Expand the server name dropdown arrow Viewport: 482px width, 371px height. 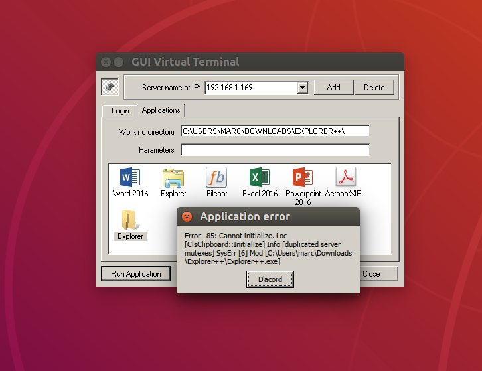tap(302, 88)
